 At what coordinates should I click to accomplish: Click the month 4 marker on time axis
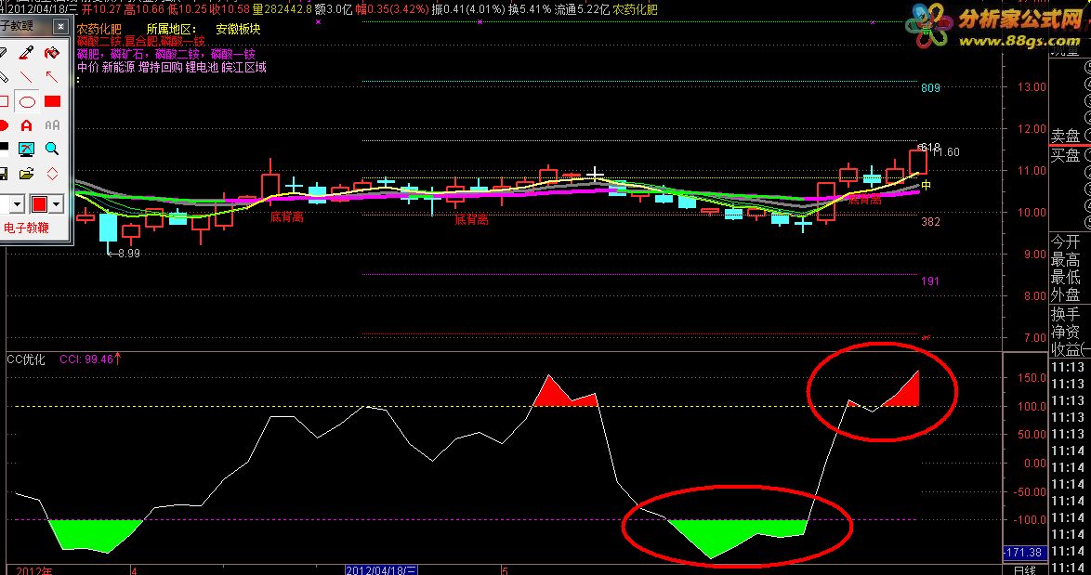point(134,570)
